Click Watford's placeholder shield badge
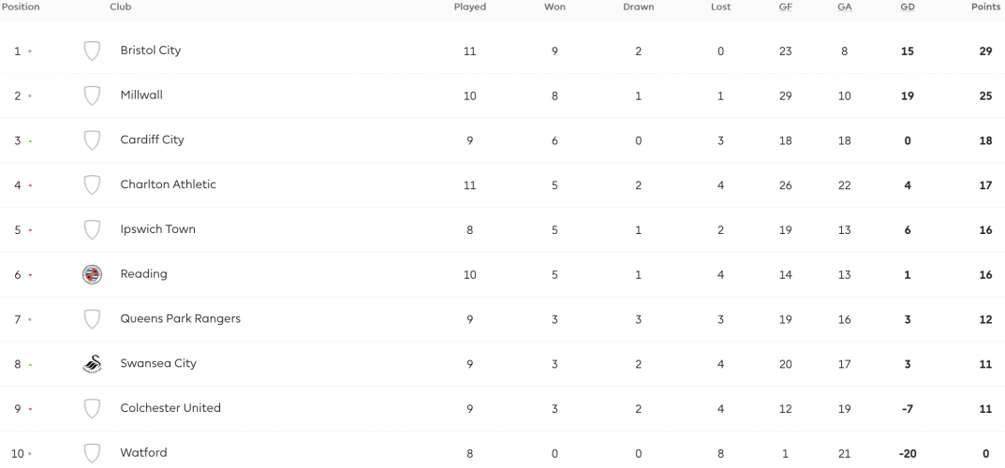 (93, 453)
